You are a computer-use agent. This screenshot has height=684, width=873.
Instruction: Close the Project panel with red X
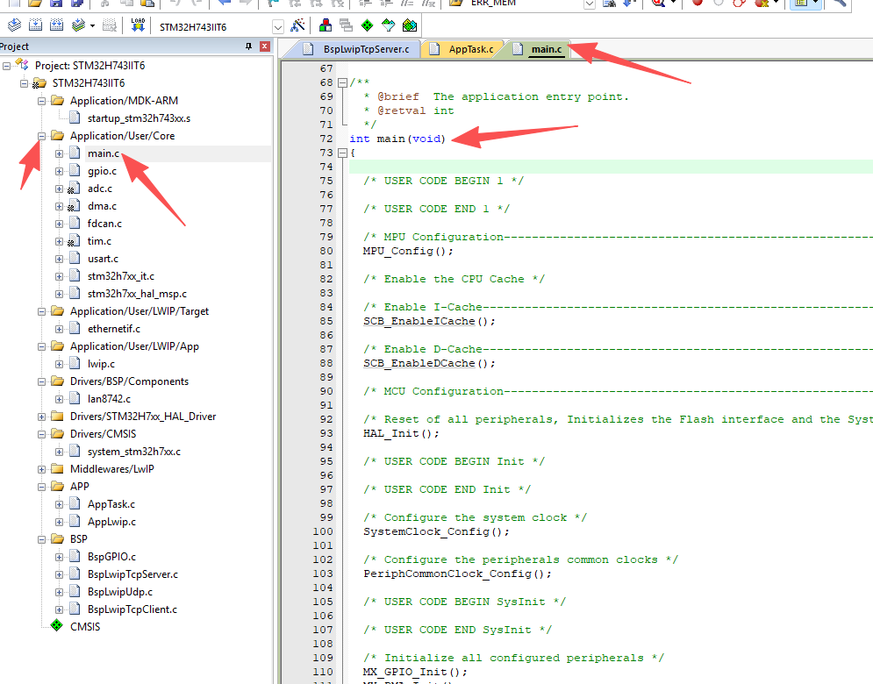point(265,46)
